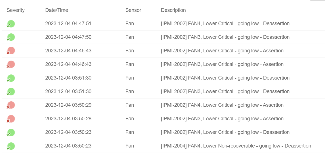
Task: Click green OK icon for FAN4 03:51:30 deassertion
Action: [x=11, y=78]
